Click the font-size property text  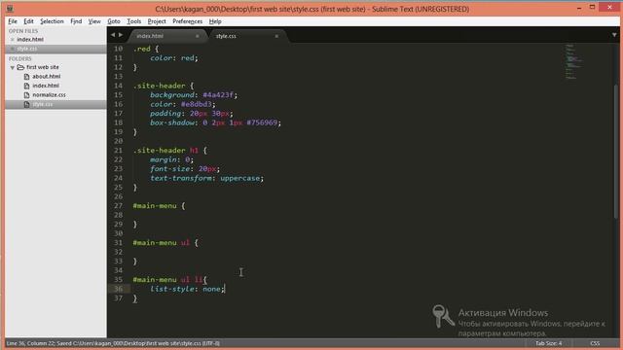169,168
